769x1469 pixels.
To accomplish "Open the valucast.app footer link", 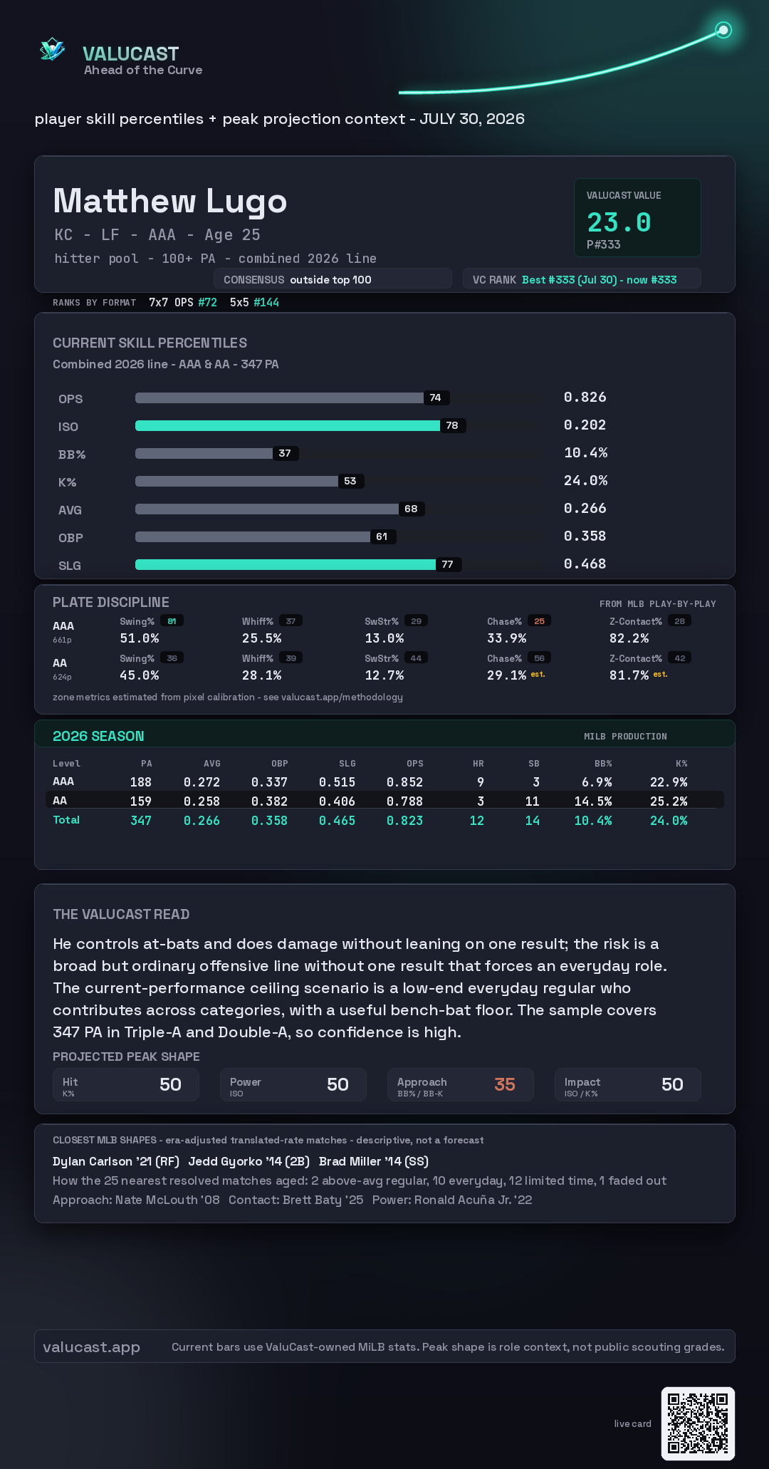I will [91, 1346].
